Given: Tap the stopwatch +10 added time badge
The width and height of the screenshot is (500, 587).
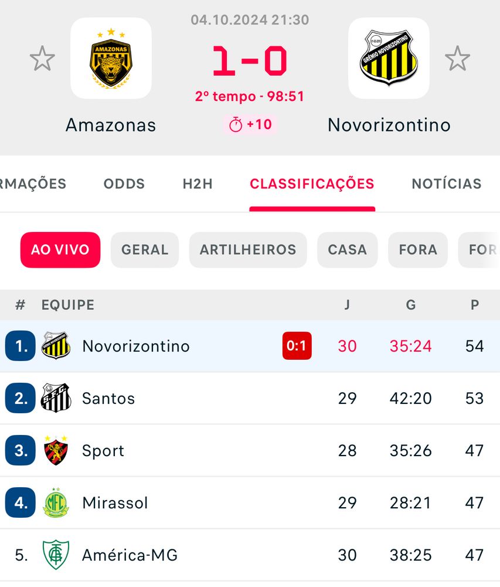Looking at the screenshot, I should (x=250, y=125).
